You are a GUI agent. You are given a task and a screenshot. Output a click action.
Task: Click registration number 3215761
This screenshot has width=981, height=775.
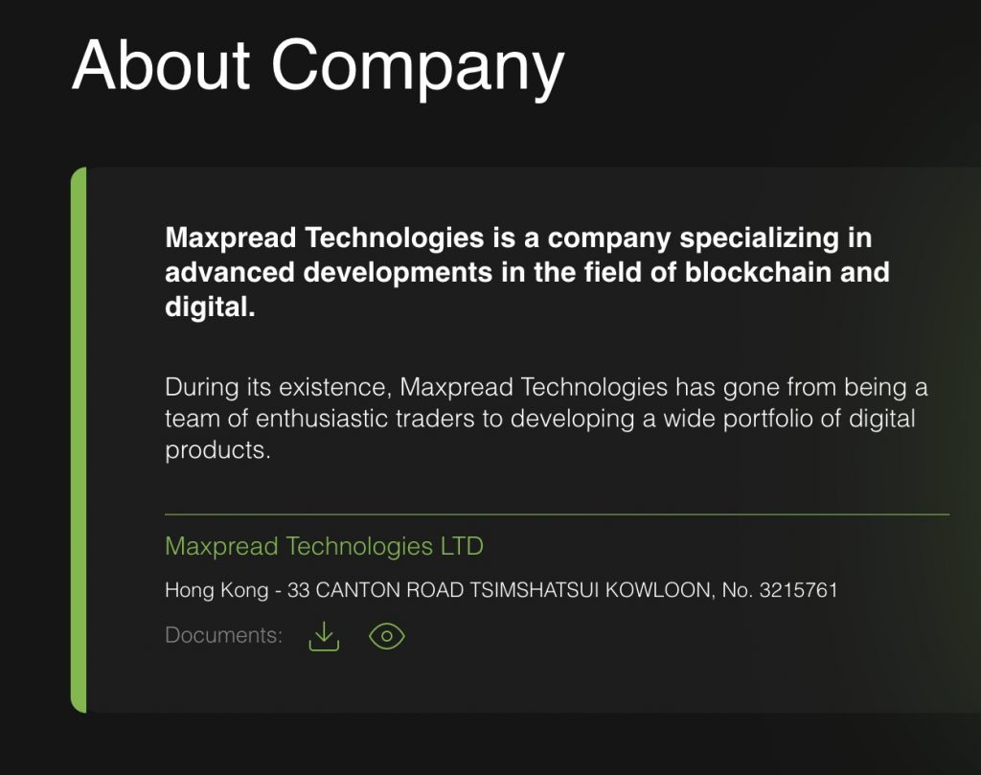(798, 590)
